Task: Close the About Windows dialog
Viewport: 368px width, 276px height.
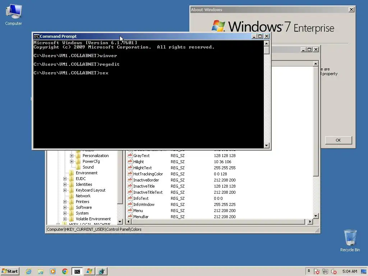Action: coord(351,10)
